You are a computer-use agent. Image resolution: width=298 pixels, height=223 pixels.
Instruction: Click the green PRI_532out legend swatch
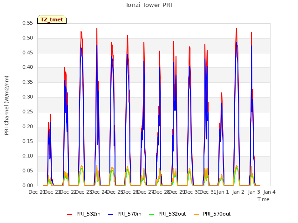152,215
